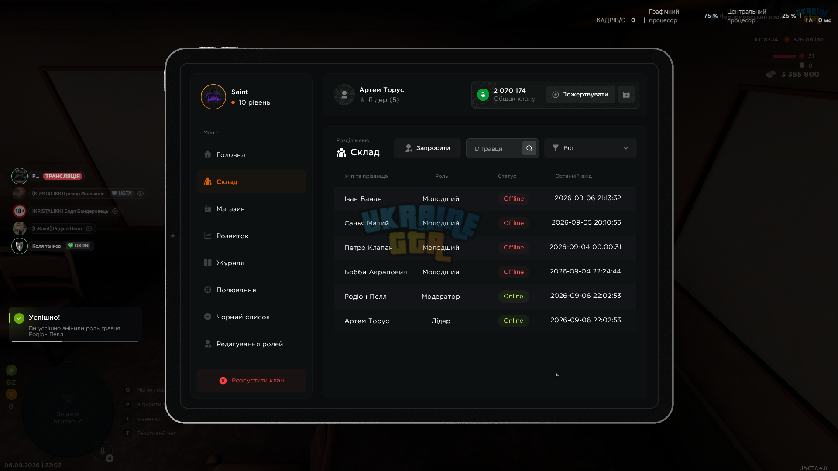Toggle the eye icon for Бодя Бандеровець stream
838x471 pixels.
pyautogui.click(x=115, y=211)
